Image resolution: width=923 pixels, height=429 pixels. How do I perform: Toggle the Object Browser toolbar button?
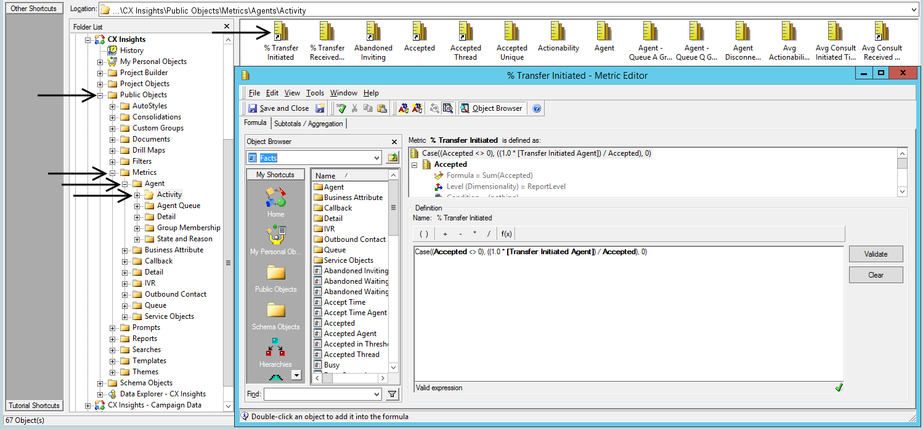coord(491,108)
